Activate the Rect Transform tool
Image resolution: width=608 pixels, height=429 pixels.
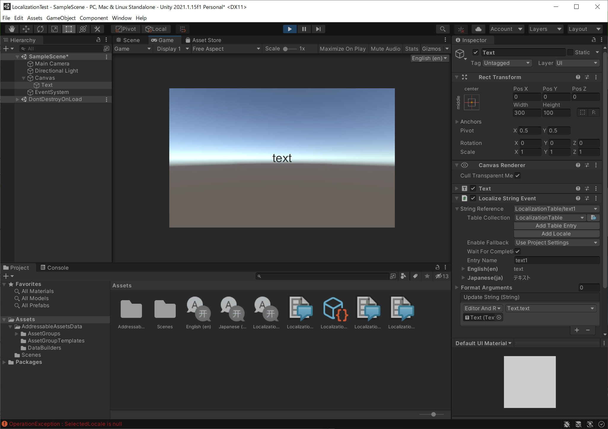point(68,29)
